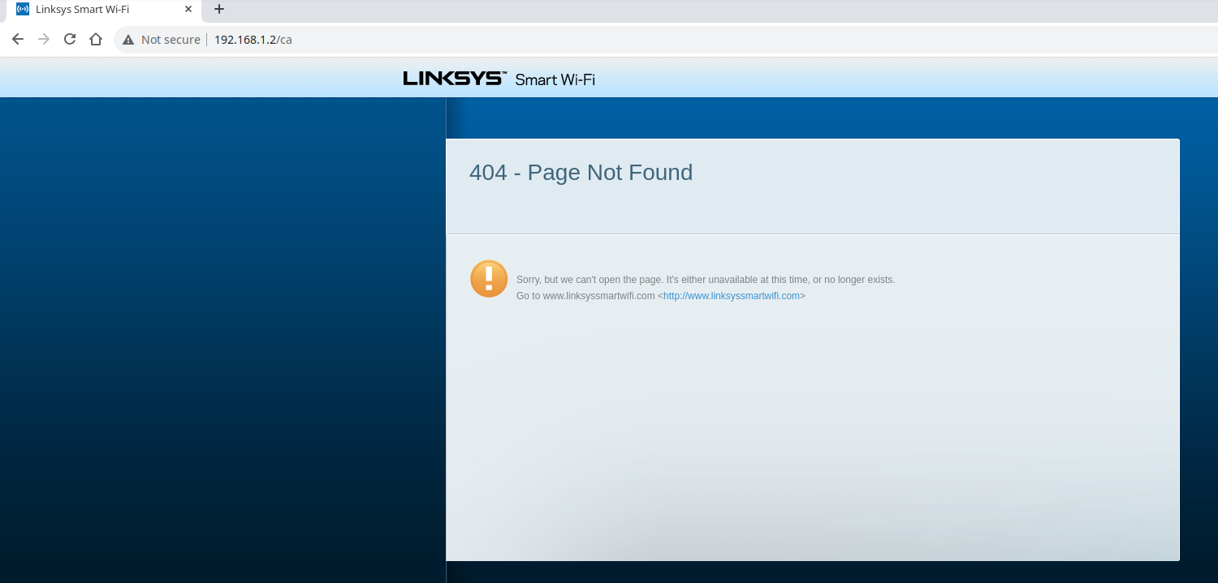Click the "404 - Page Not Found" heading
The height and width of the screenshot is (583, 1218).
click(581, 173)
